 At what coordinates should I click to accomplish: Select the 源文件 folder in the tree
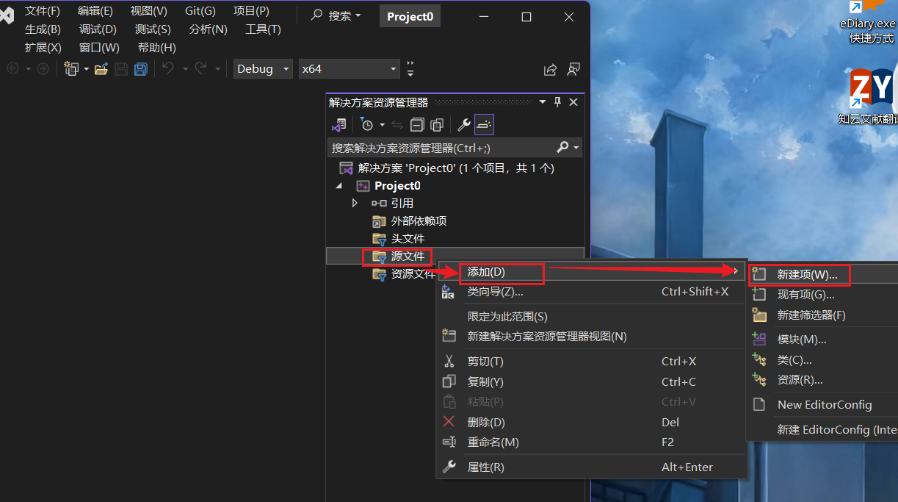pos(408,257)
